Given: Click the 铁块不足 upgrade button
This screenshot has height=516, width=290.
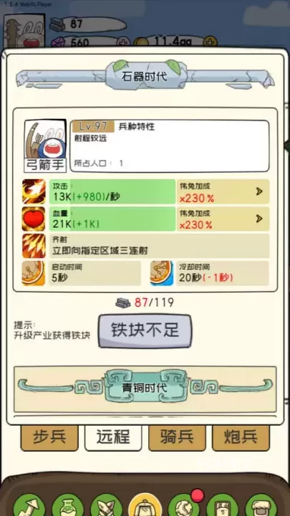Looking at the screenshot, I should 145,330.
